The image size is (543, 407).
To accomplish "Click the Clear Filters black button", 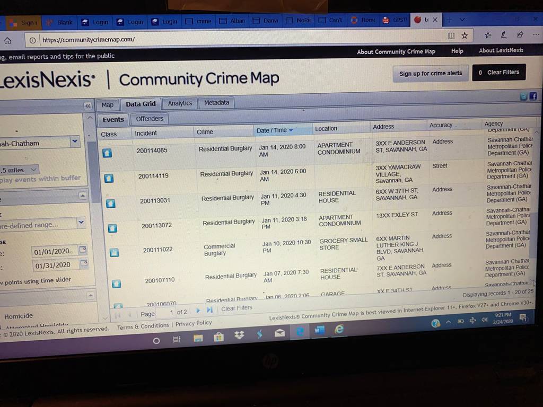I will (x=499, y=72).
